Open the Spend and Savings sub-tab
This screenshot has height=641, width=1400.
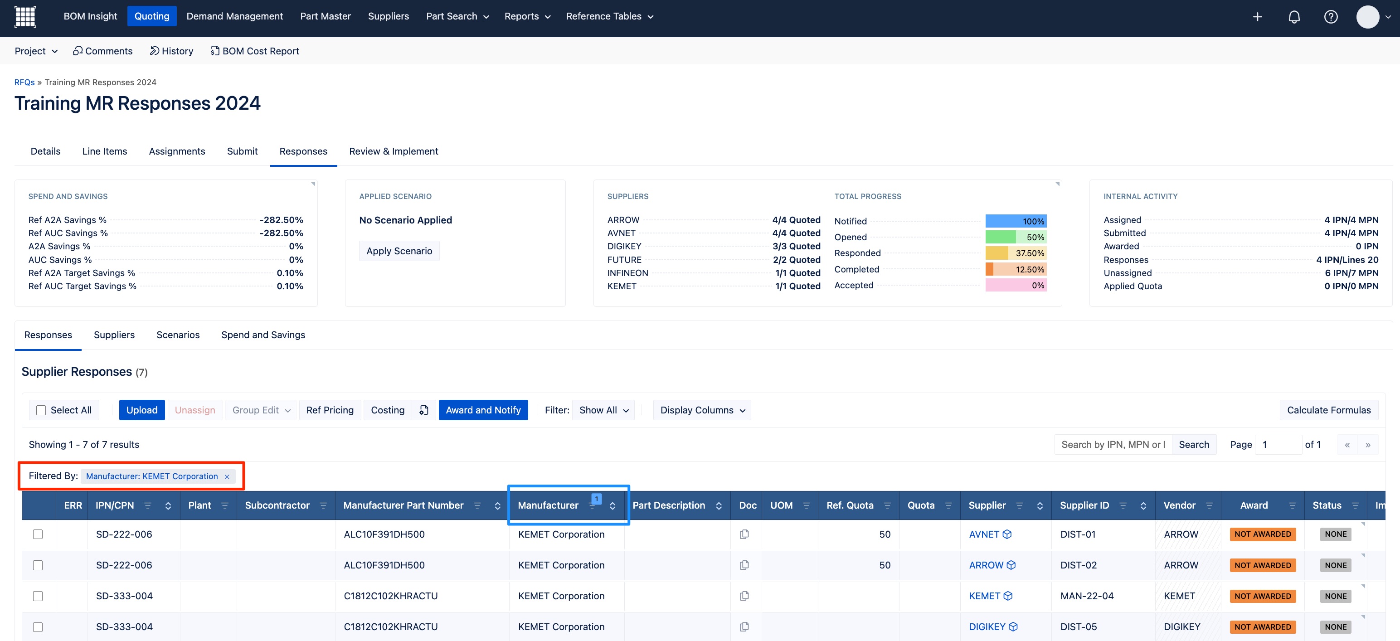pyautogui.click(x=263, y=335)
